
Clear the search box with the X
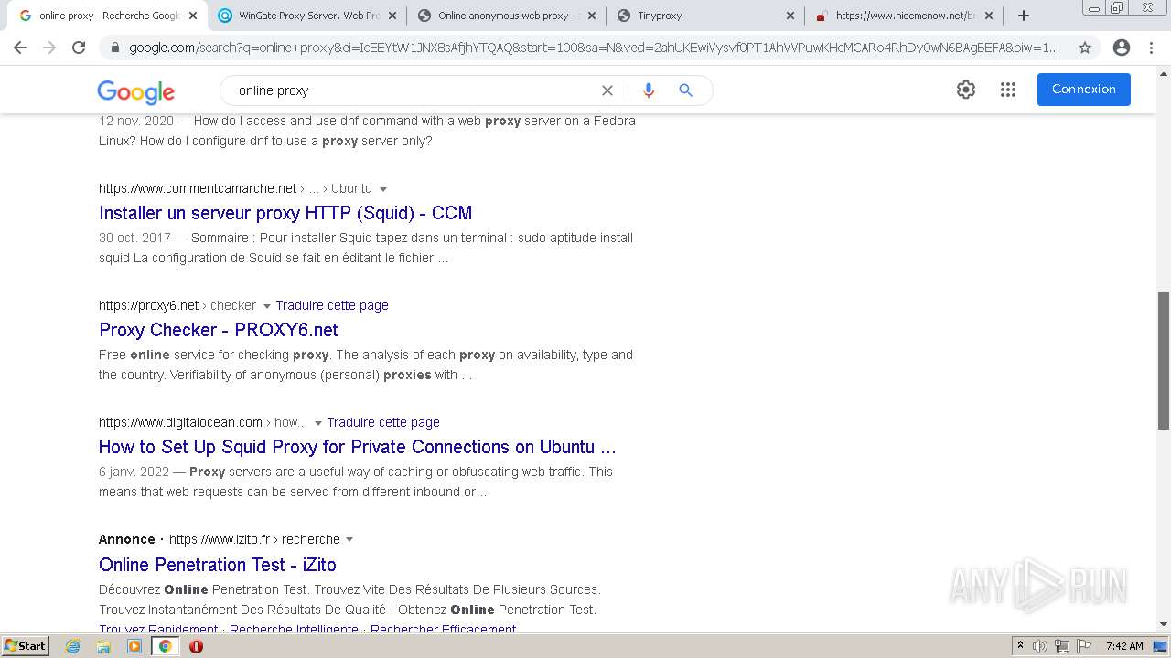point(607,90)
